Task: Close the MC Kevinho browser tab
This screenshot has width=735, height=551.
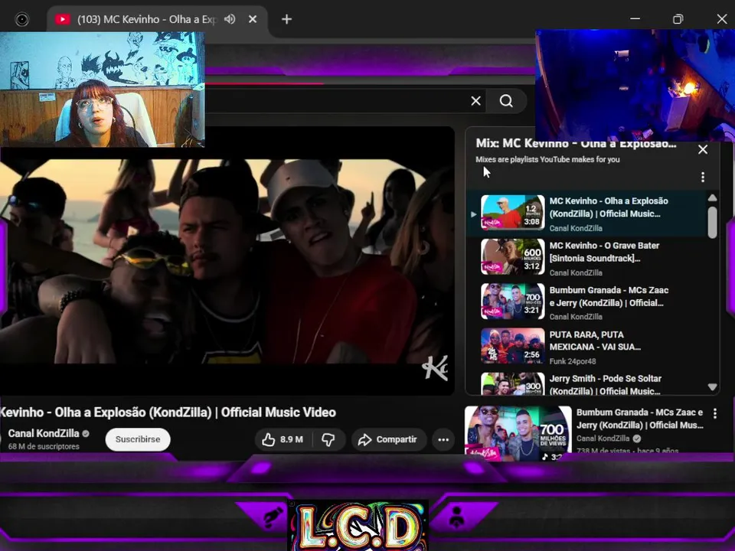Action: pyautogui.click(x=253, y=19)
